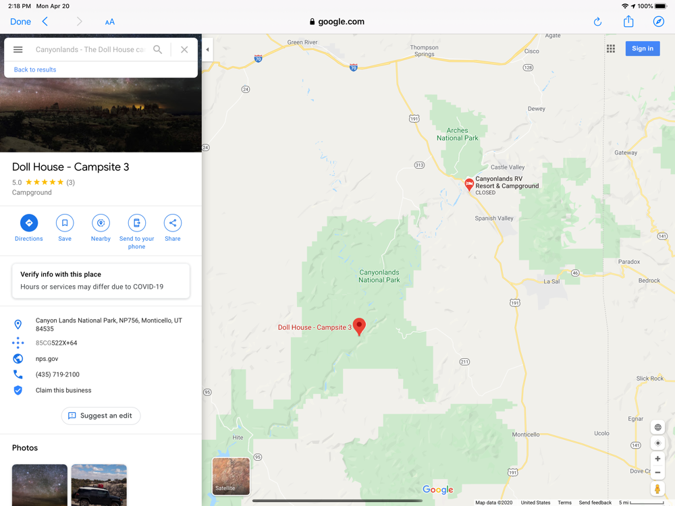675x506 pixels.
Task: Share this campground location
Action: coord(173,223)
